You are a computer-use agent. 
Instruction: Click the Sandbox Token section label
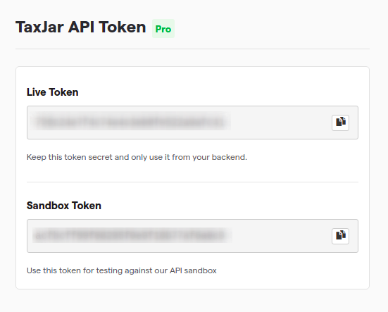click(64, 206)
